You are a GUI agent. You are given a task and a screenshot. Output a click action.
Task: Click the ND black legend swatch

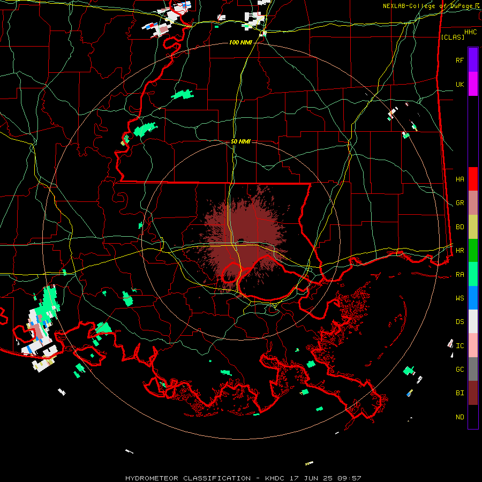coord(473,417)
